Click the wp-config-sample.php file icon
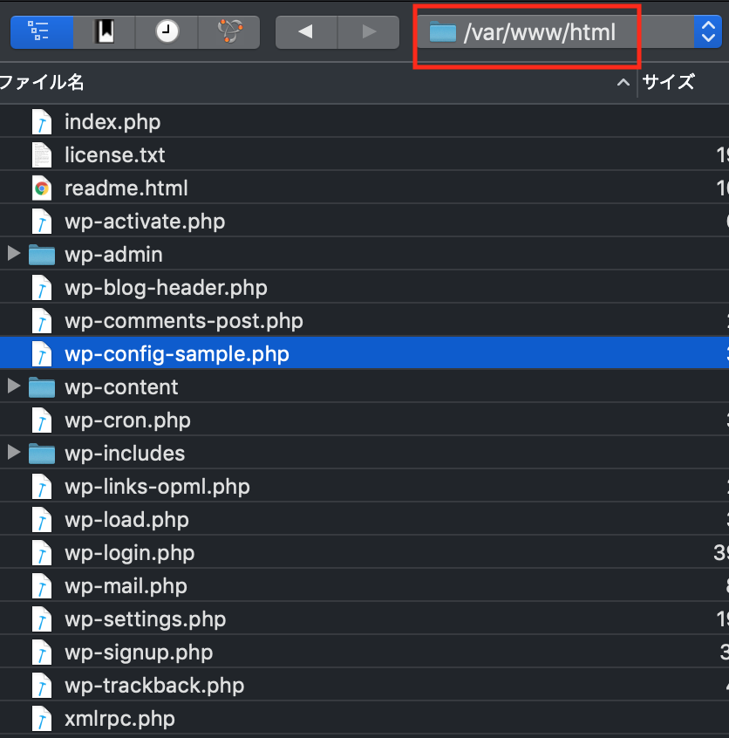The height and width of the screenshot is (738, 729). click(41, 354)
